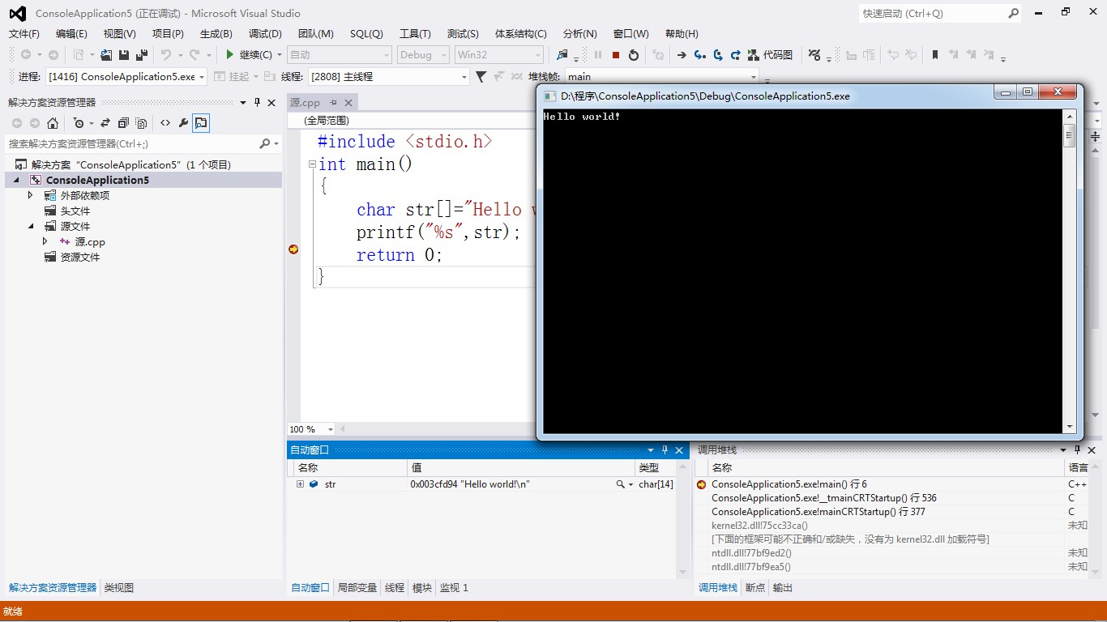Switch to the 局部变量 tab
1107x622 pixels.
tap(357, 588)
